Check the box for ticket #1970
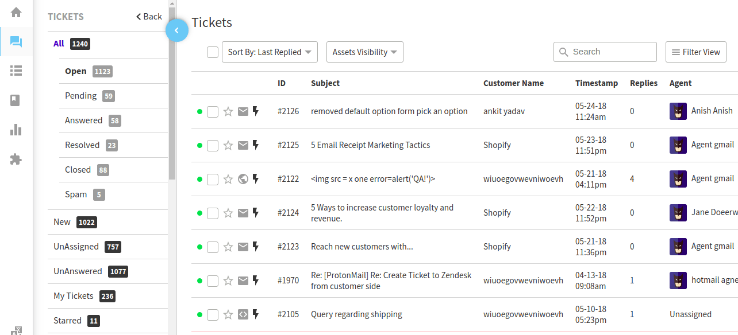This screenshot has height=335, width=738. pyautogui.click(x=213, y=281)
